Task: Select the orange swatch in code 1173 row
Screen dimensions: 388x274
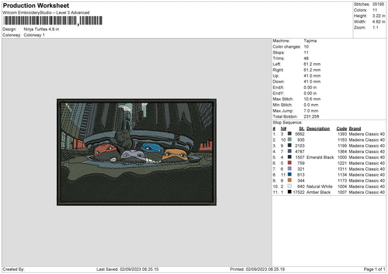Action: [290, 180]
